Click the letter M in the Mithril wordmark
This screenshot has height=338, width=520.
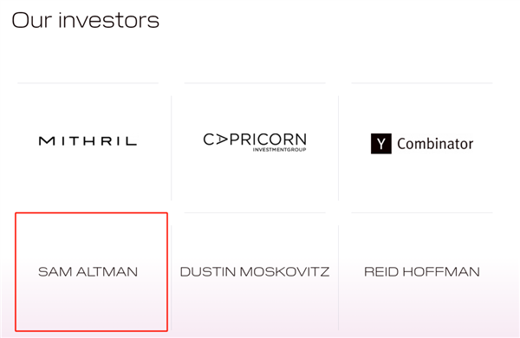[x=47, y=141]
